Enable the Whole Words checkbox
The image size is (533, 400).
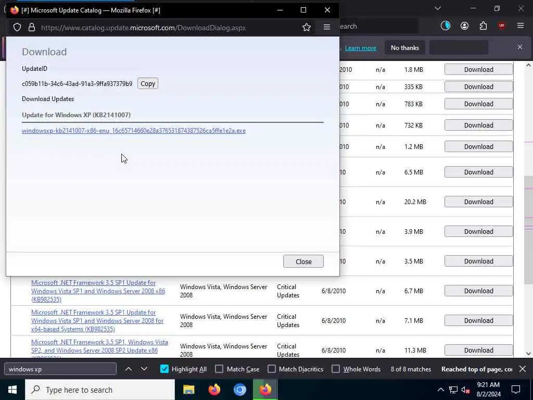point(336,369)
